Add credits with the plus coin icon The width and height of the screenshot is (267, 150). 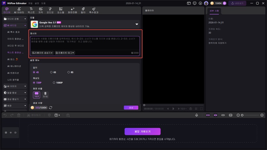(x=224, y=3)
